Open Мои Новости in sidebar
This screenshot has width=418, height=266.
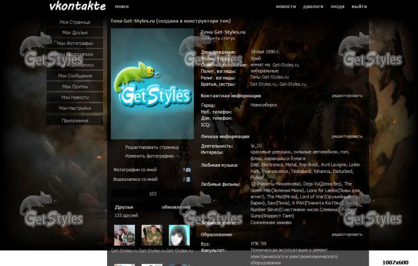tap(75, 97)
